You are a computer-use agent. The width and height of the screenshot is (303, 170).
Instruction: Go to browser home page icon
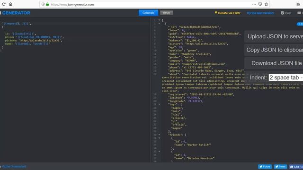pyautogui.click(x=10, y=4)
